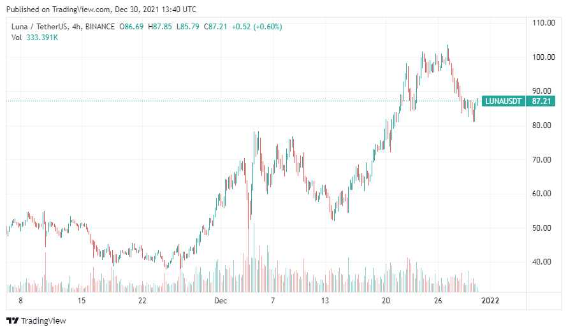Click the date label 26 on time axis
The width and height of the screenshot is (568, 332).
click(438, 301)
